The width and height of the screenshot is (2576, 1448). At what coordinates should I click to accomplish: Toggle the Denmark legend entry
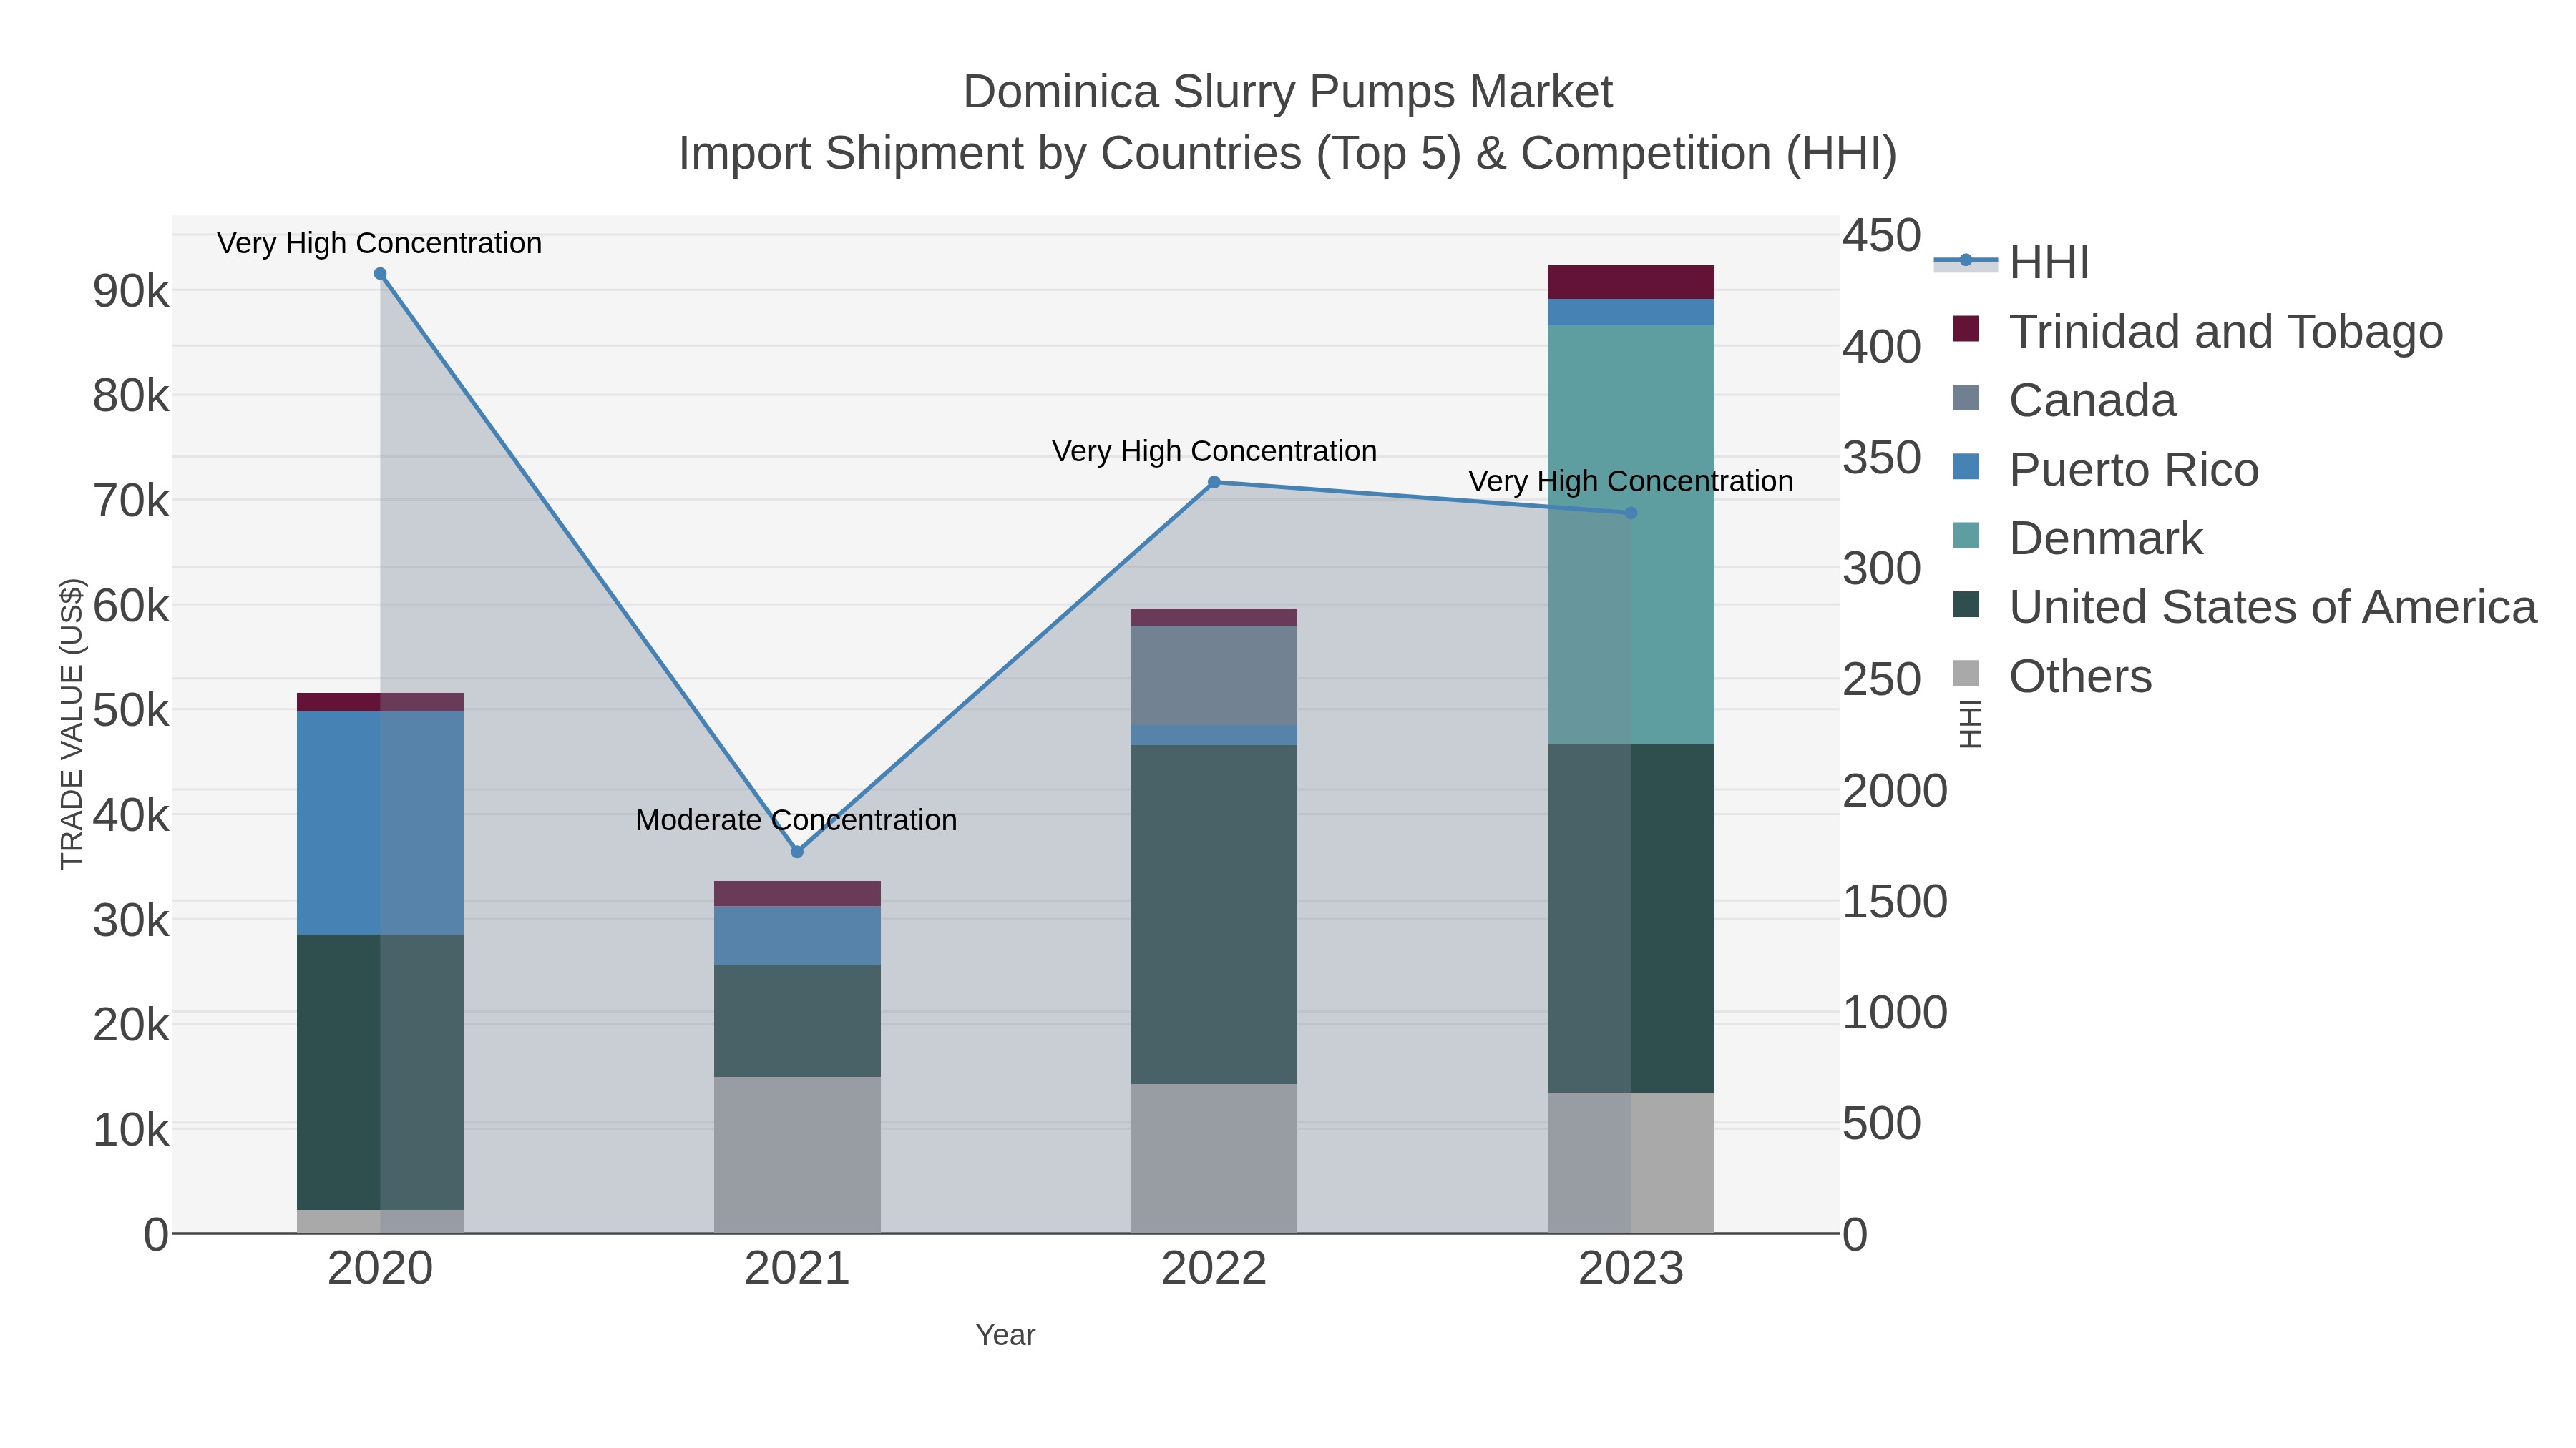(2077, 538)
